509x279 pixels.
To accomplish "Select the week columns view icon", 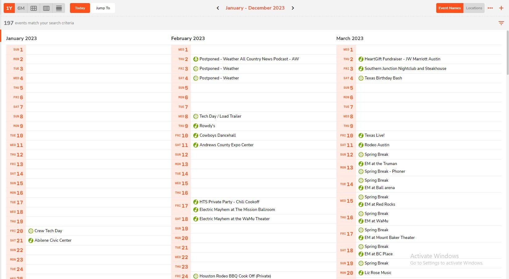I will 46,8.
